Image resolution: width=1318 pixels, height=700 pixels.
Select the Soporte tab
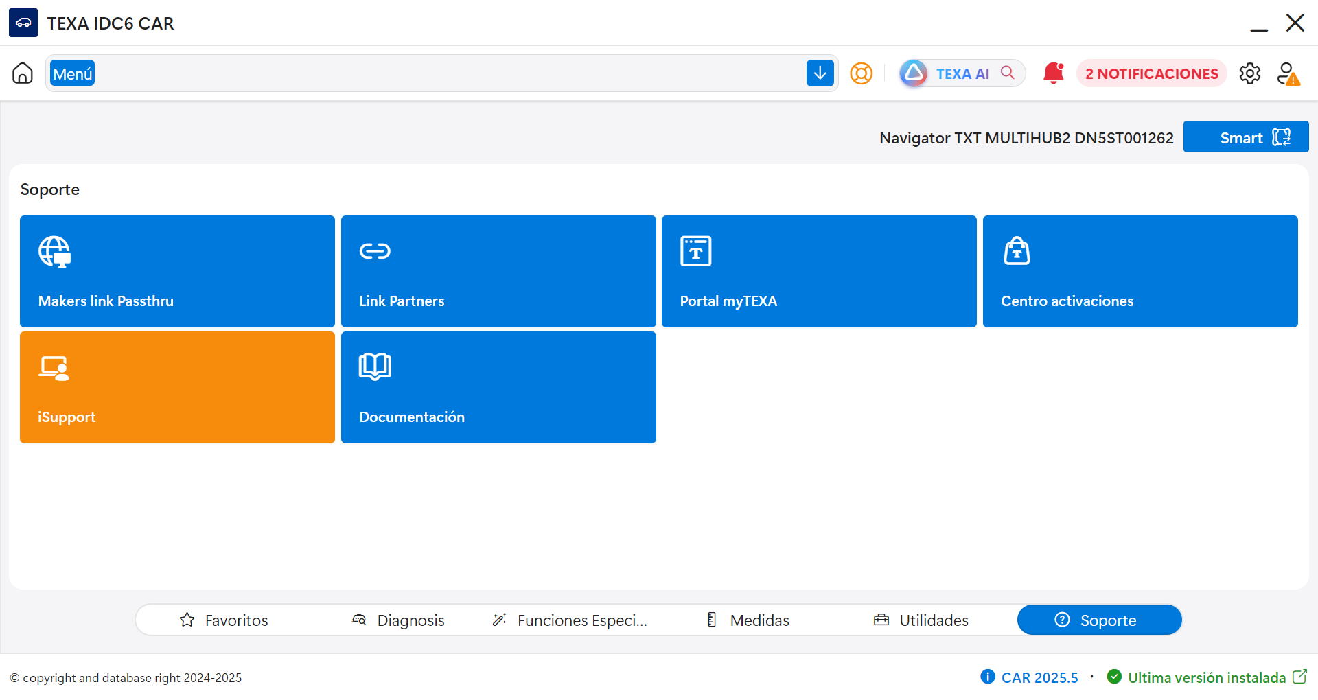[1099, 620]
